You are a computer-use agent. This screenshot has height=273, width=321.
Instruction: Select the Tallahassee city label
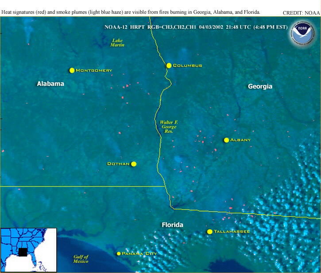(x=232, y=232)
